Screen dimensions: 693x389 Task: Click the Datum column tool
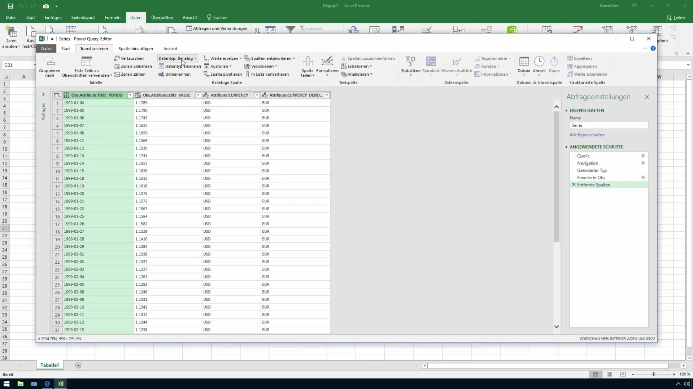point(524,66)
